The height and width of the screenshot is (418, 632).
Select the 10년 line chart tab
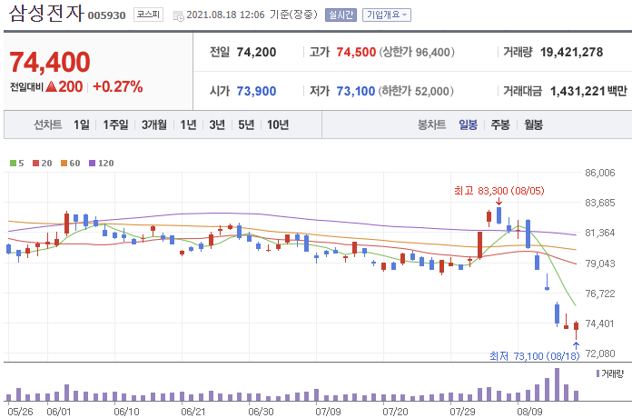tap(278, 124)
